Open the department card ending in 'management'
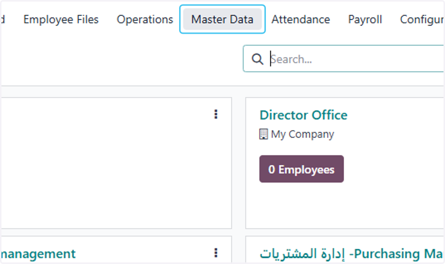Screen dimensions: 445x264 click(x=37, y=254)
